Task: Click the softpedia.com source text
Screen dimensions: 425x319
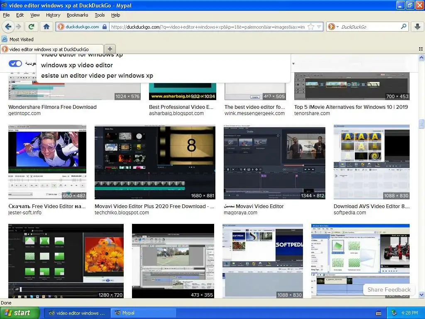Action: 349,213
